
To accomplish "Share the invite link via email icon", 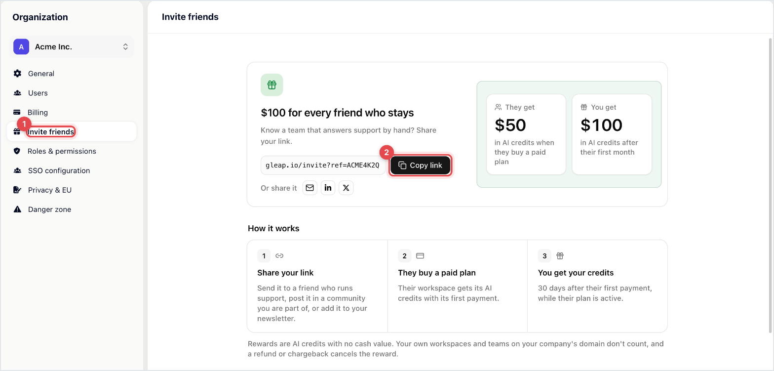I will pos(310,188).
